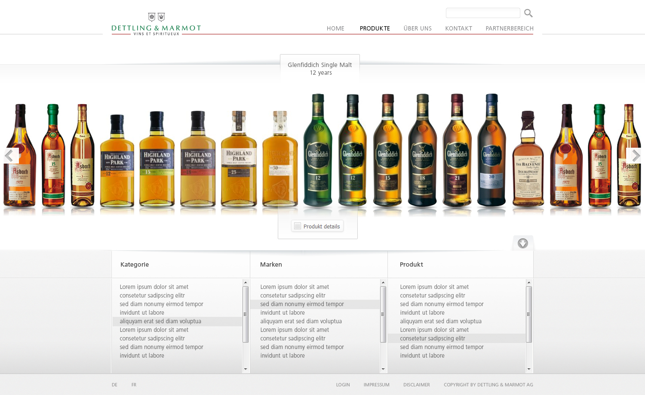The width and height of the screenshot is (645, 395).
Task: Click the next arrow on bottle carousel
Action: coord(635,155)
